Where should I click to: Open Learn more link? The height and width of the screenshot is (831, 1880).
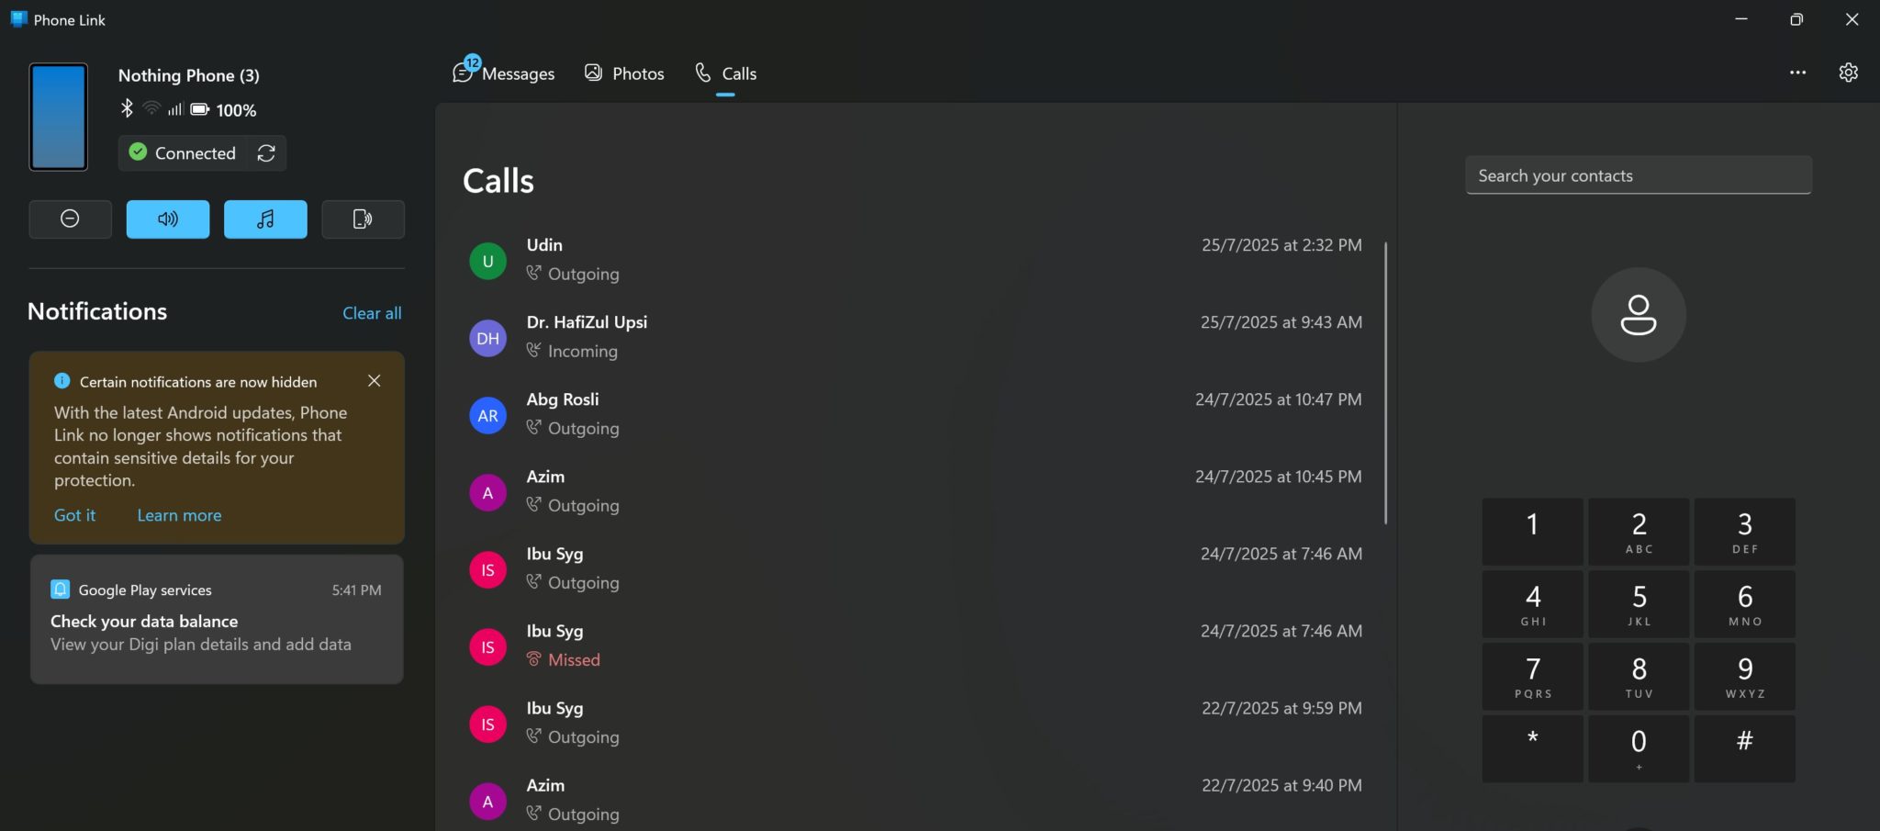(179, 515)
